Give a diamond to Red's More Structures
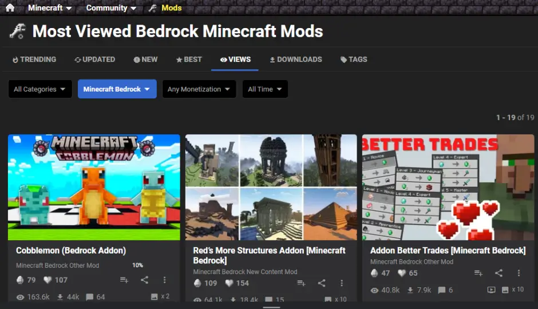Viewport: 538px width, 309px height. pyautogui.click(x=197, y=283)
